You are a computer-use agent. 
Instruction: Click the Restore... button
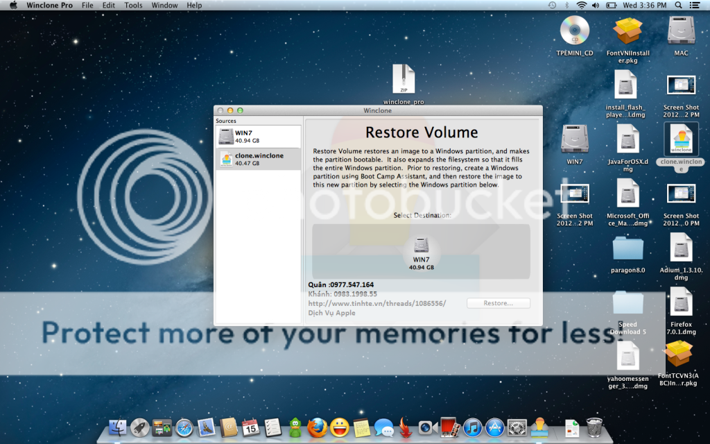498,303
